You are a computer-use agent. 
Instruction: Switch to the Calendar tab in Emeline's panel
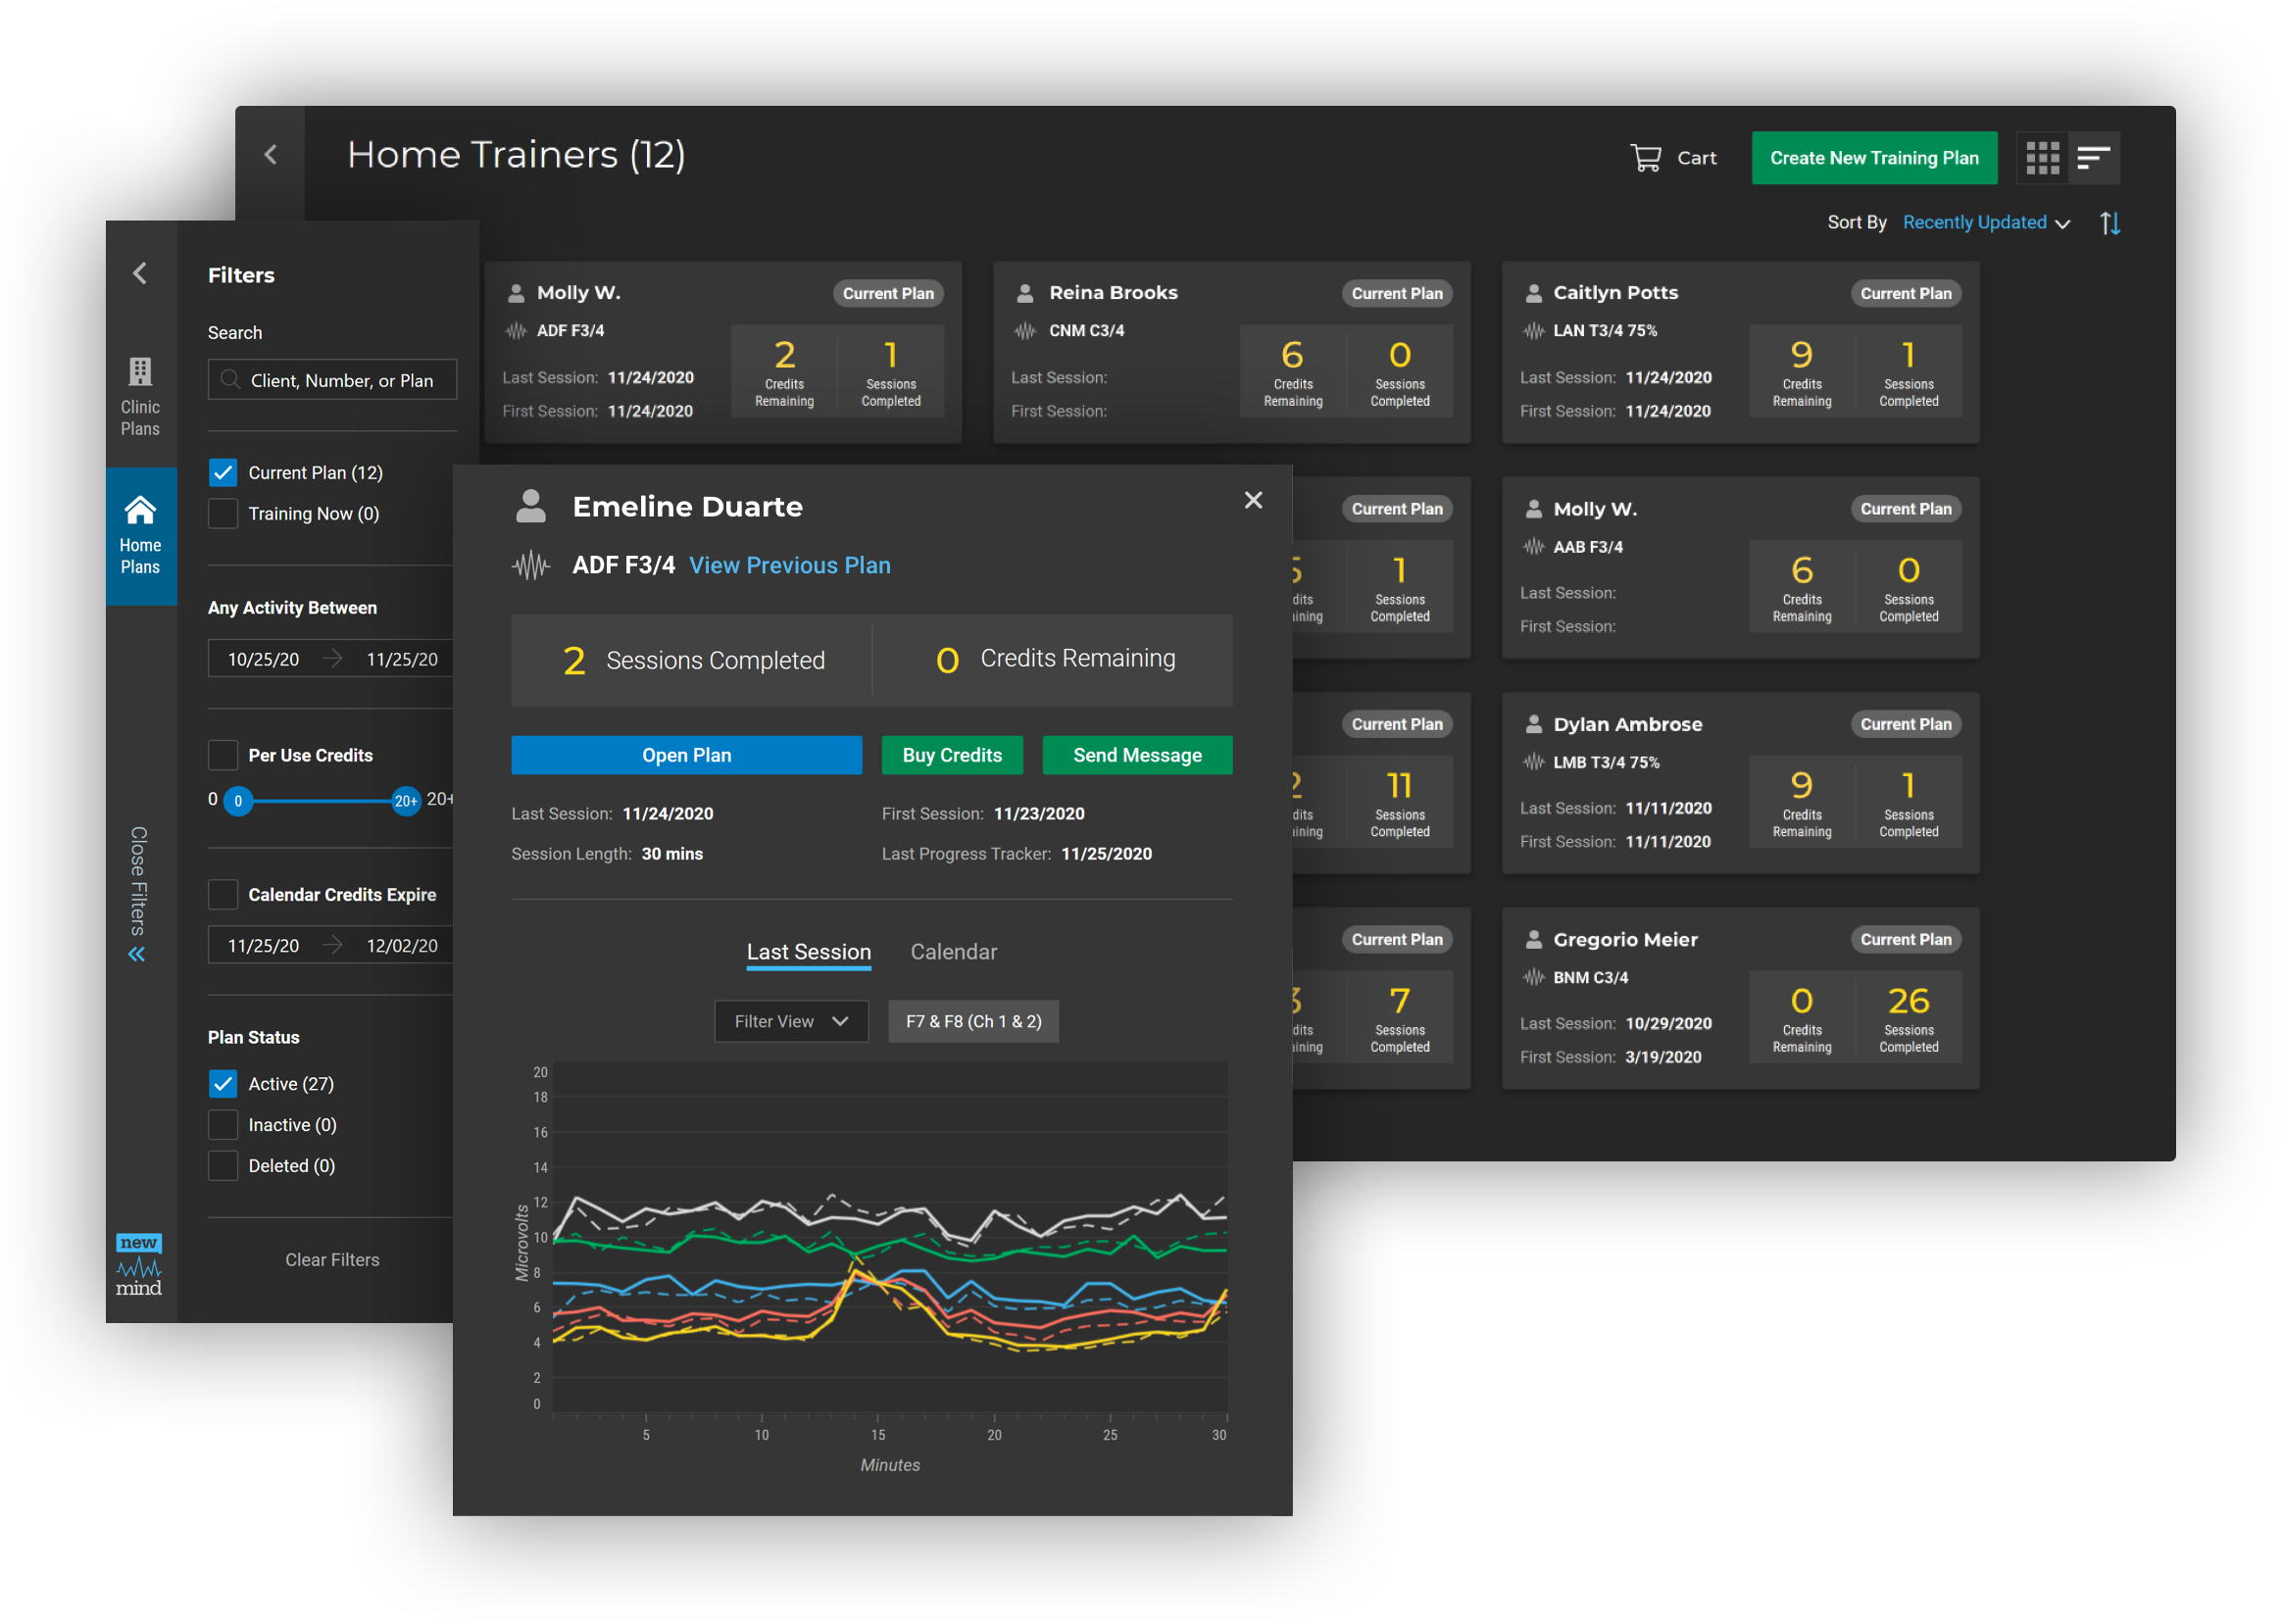(x=954, y=951)
